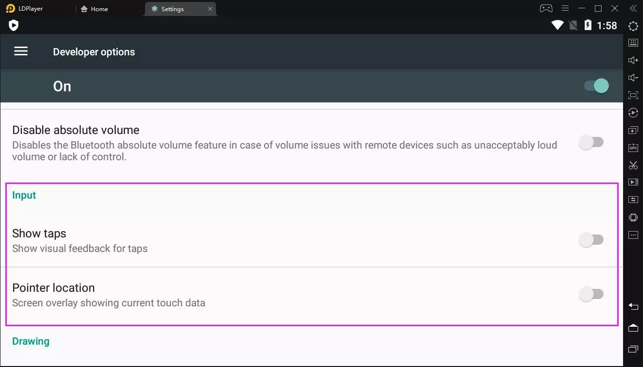
Task: Increase emulator volume with volume-up icon
Action: coord(633,60)
